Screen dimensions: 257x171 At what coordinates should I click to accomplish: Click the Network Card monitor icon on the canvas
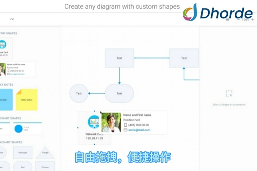coord(93,122)
